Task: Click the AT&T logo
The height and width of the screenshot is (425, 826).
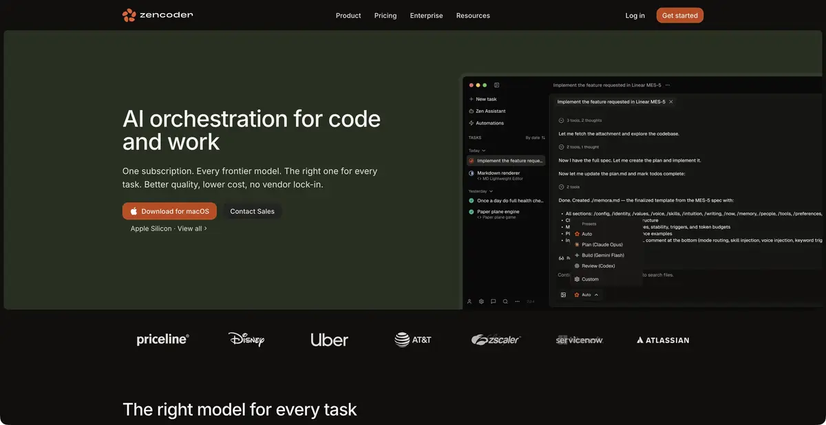Action: pyautogui.click(x=413, y=340)
